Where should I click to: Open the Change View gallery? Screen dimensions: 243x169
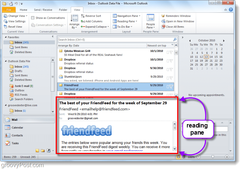pyautogui.click(x=15, y=16)
